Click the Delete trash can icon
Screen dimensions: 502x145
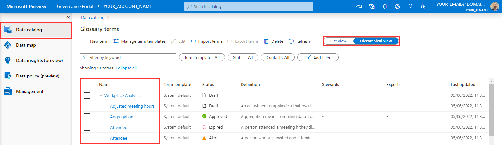coord(266,41)
